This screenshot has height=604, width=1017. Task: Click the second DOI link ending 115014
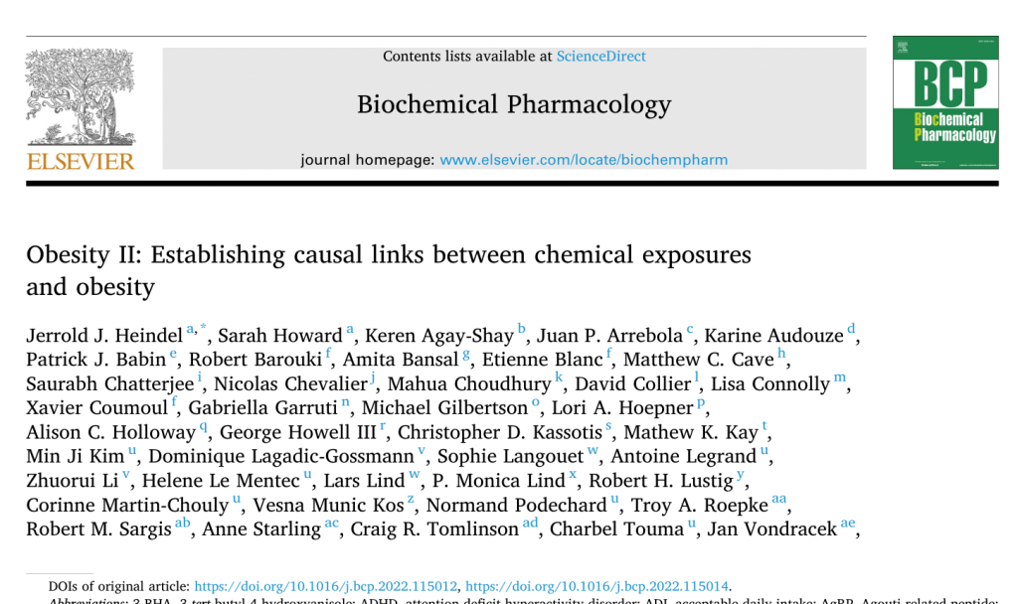[596, 586]
